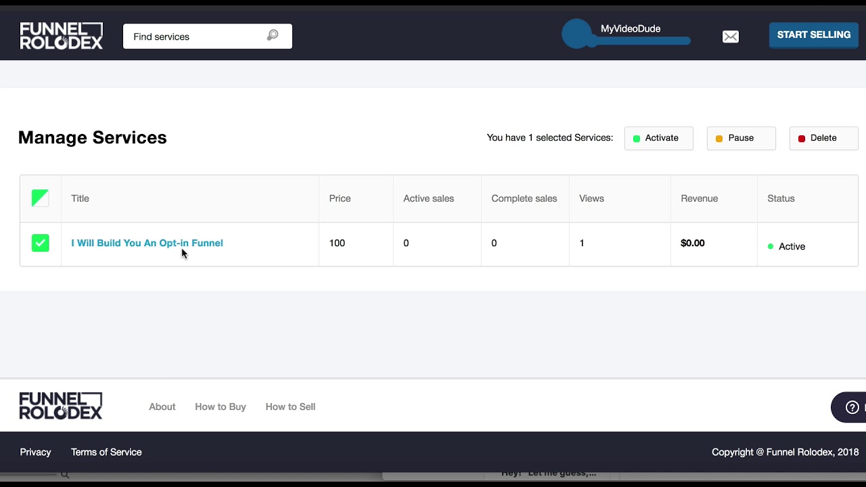Uncheck the Opt-in Funnel service checkbox
The image size is (866, 487).
point(40,243)
